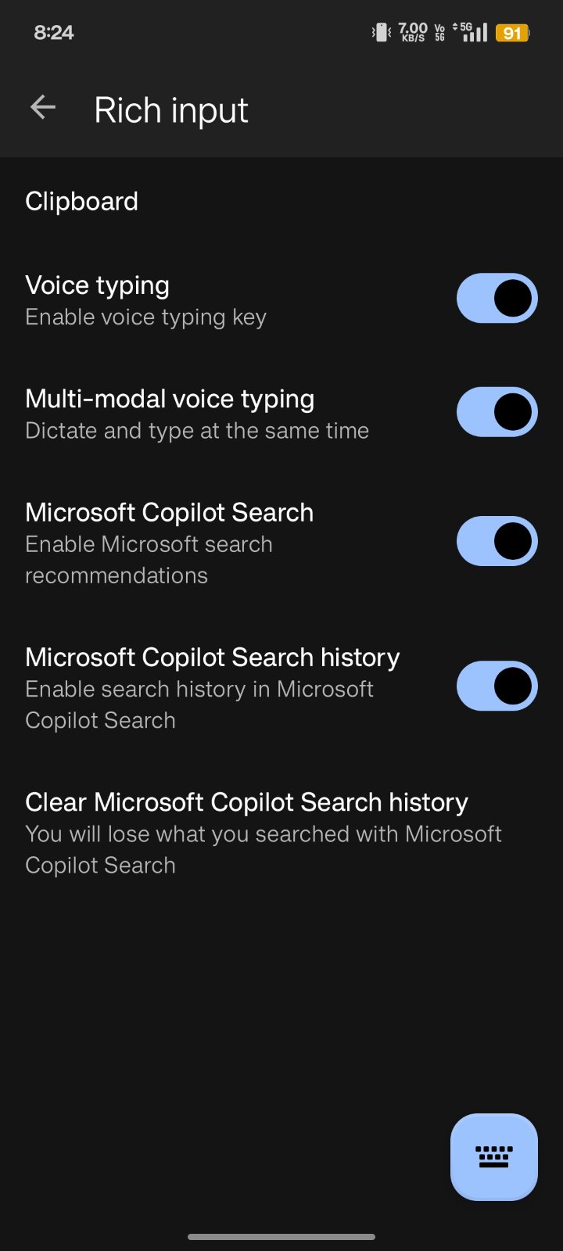Viewport: 563px width, 1251px height.
Task: Tap the "Enable Microsoft search recommendations" description
Action: point(149,560)
